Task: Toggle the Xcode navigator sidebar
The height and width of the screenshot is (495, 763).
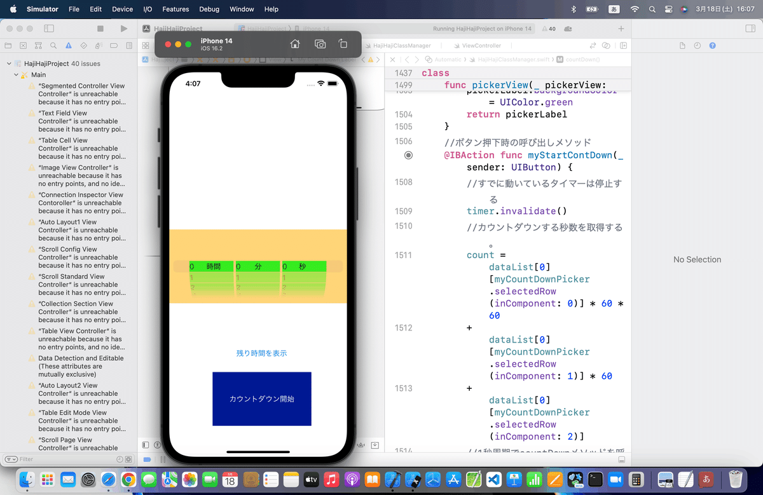Action: tap(49, 29)
